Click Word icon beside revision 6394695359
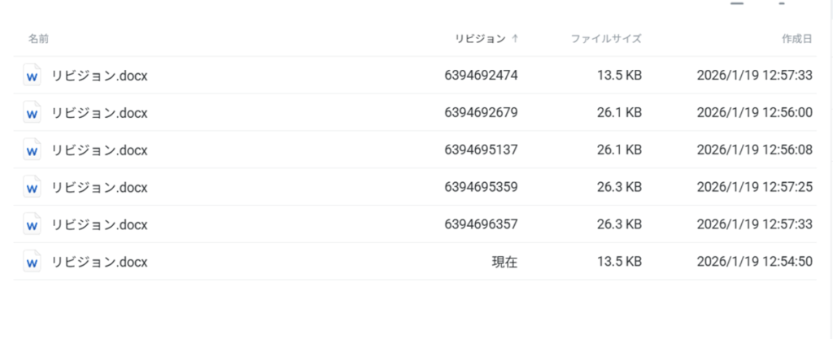Viewport: 833px width, 339px height. click(33, 187)
